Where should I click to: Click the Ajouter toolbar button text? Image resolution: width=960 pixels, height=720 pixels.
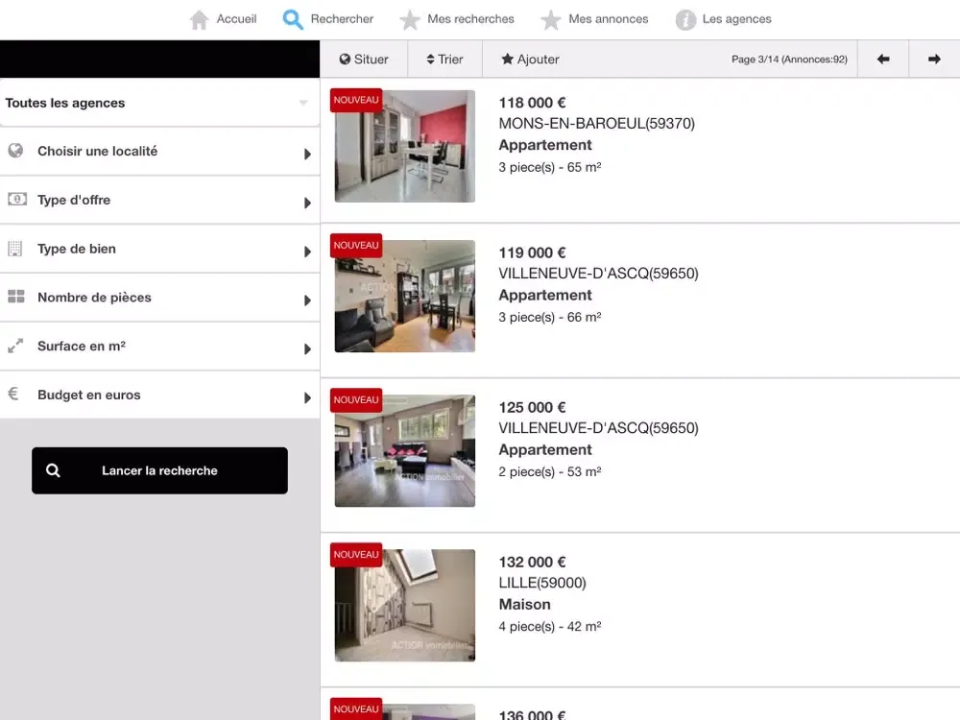(x=539, y=60)
